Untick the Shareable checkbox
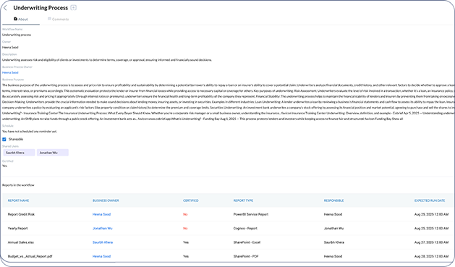 (x=4, y=140)
